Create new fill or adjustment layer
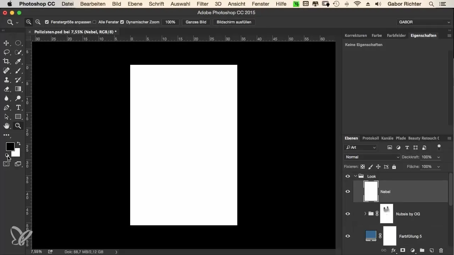The width and height of the screenshot is (454, 255). coord(413,250)
